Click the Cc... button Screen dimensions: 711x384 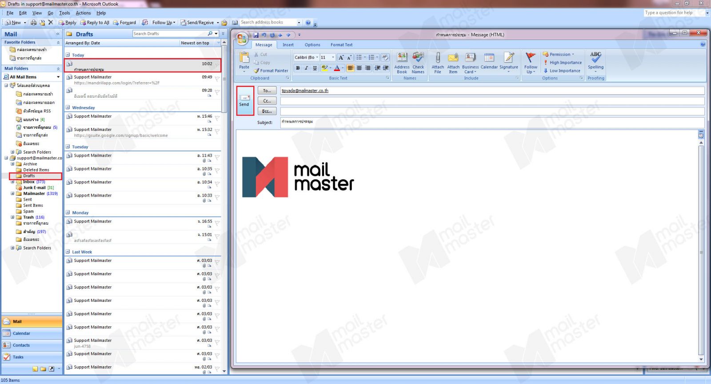click(267, 101)
